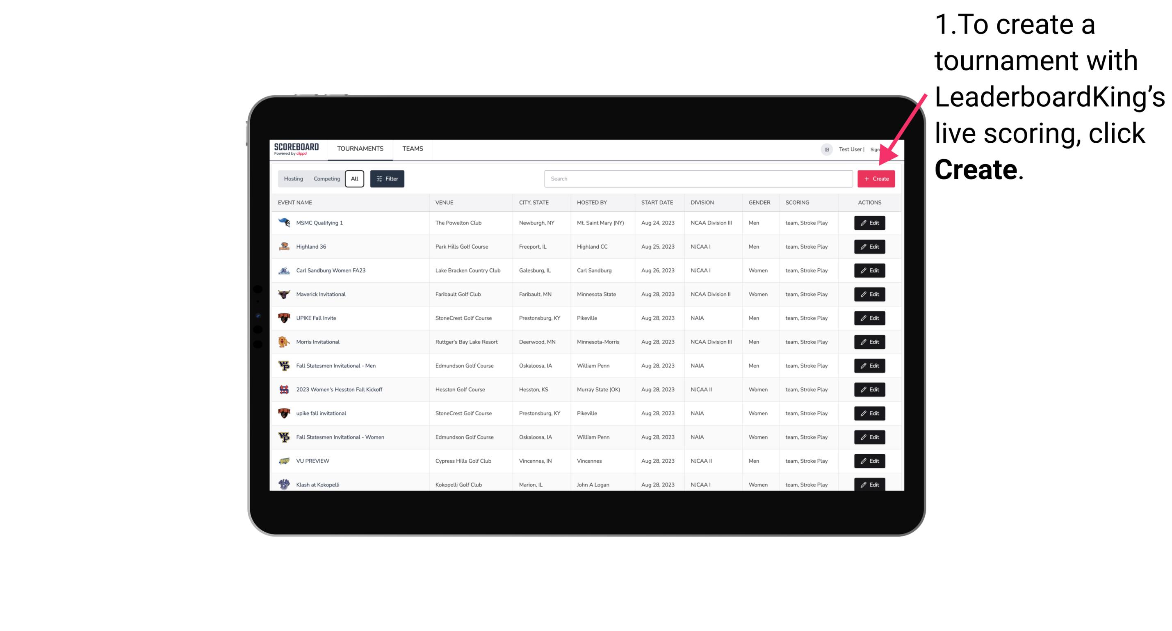Select the Hosting filter toggle
This screenshot has width=1172, height=631.
294,178
